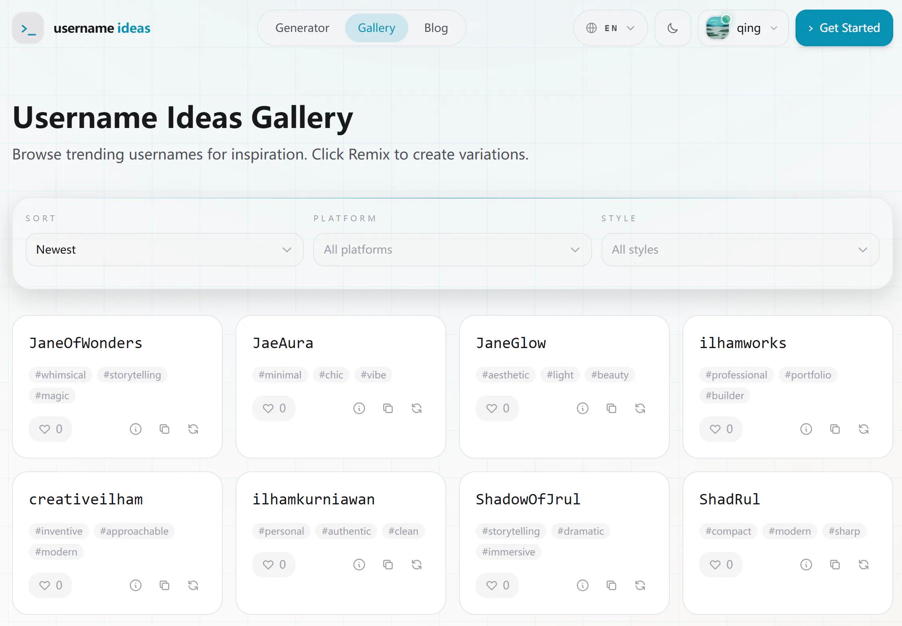Open the Blog tab
Viewport: 902px width, 626px height.
436,28
